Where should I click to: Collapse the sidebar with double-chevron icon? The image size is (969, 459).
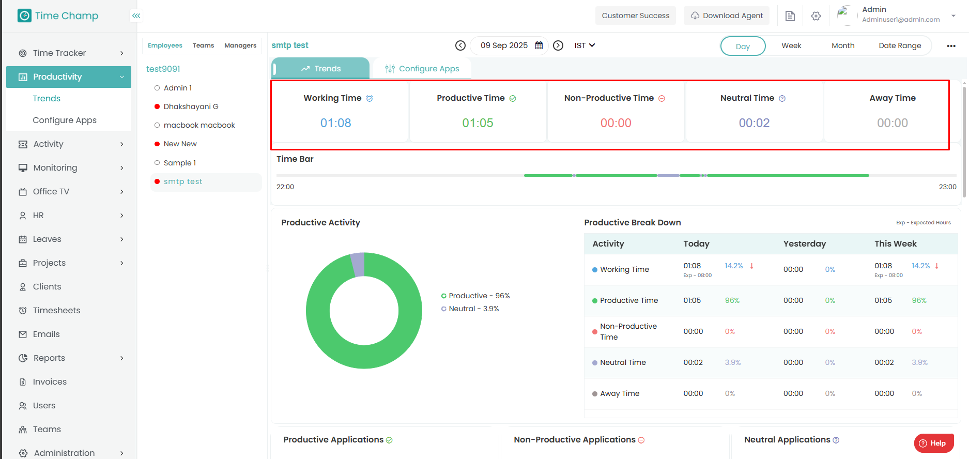click(x=136, y=16)
